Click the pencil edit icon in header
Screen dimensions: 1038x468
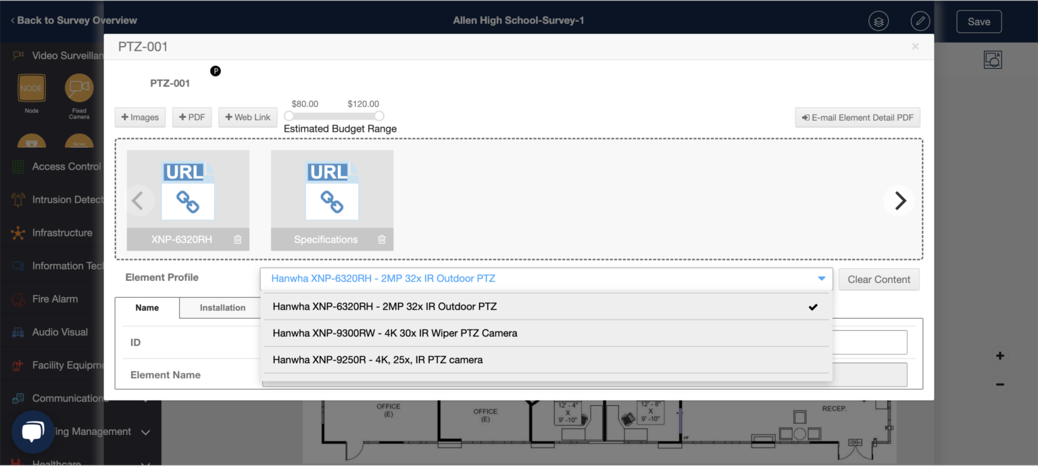(x=920, y=21)
